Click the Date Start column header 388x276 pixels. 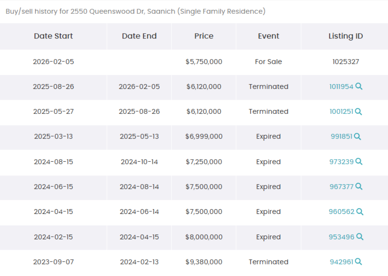click(x=53, y=36)
